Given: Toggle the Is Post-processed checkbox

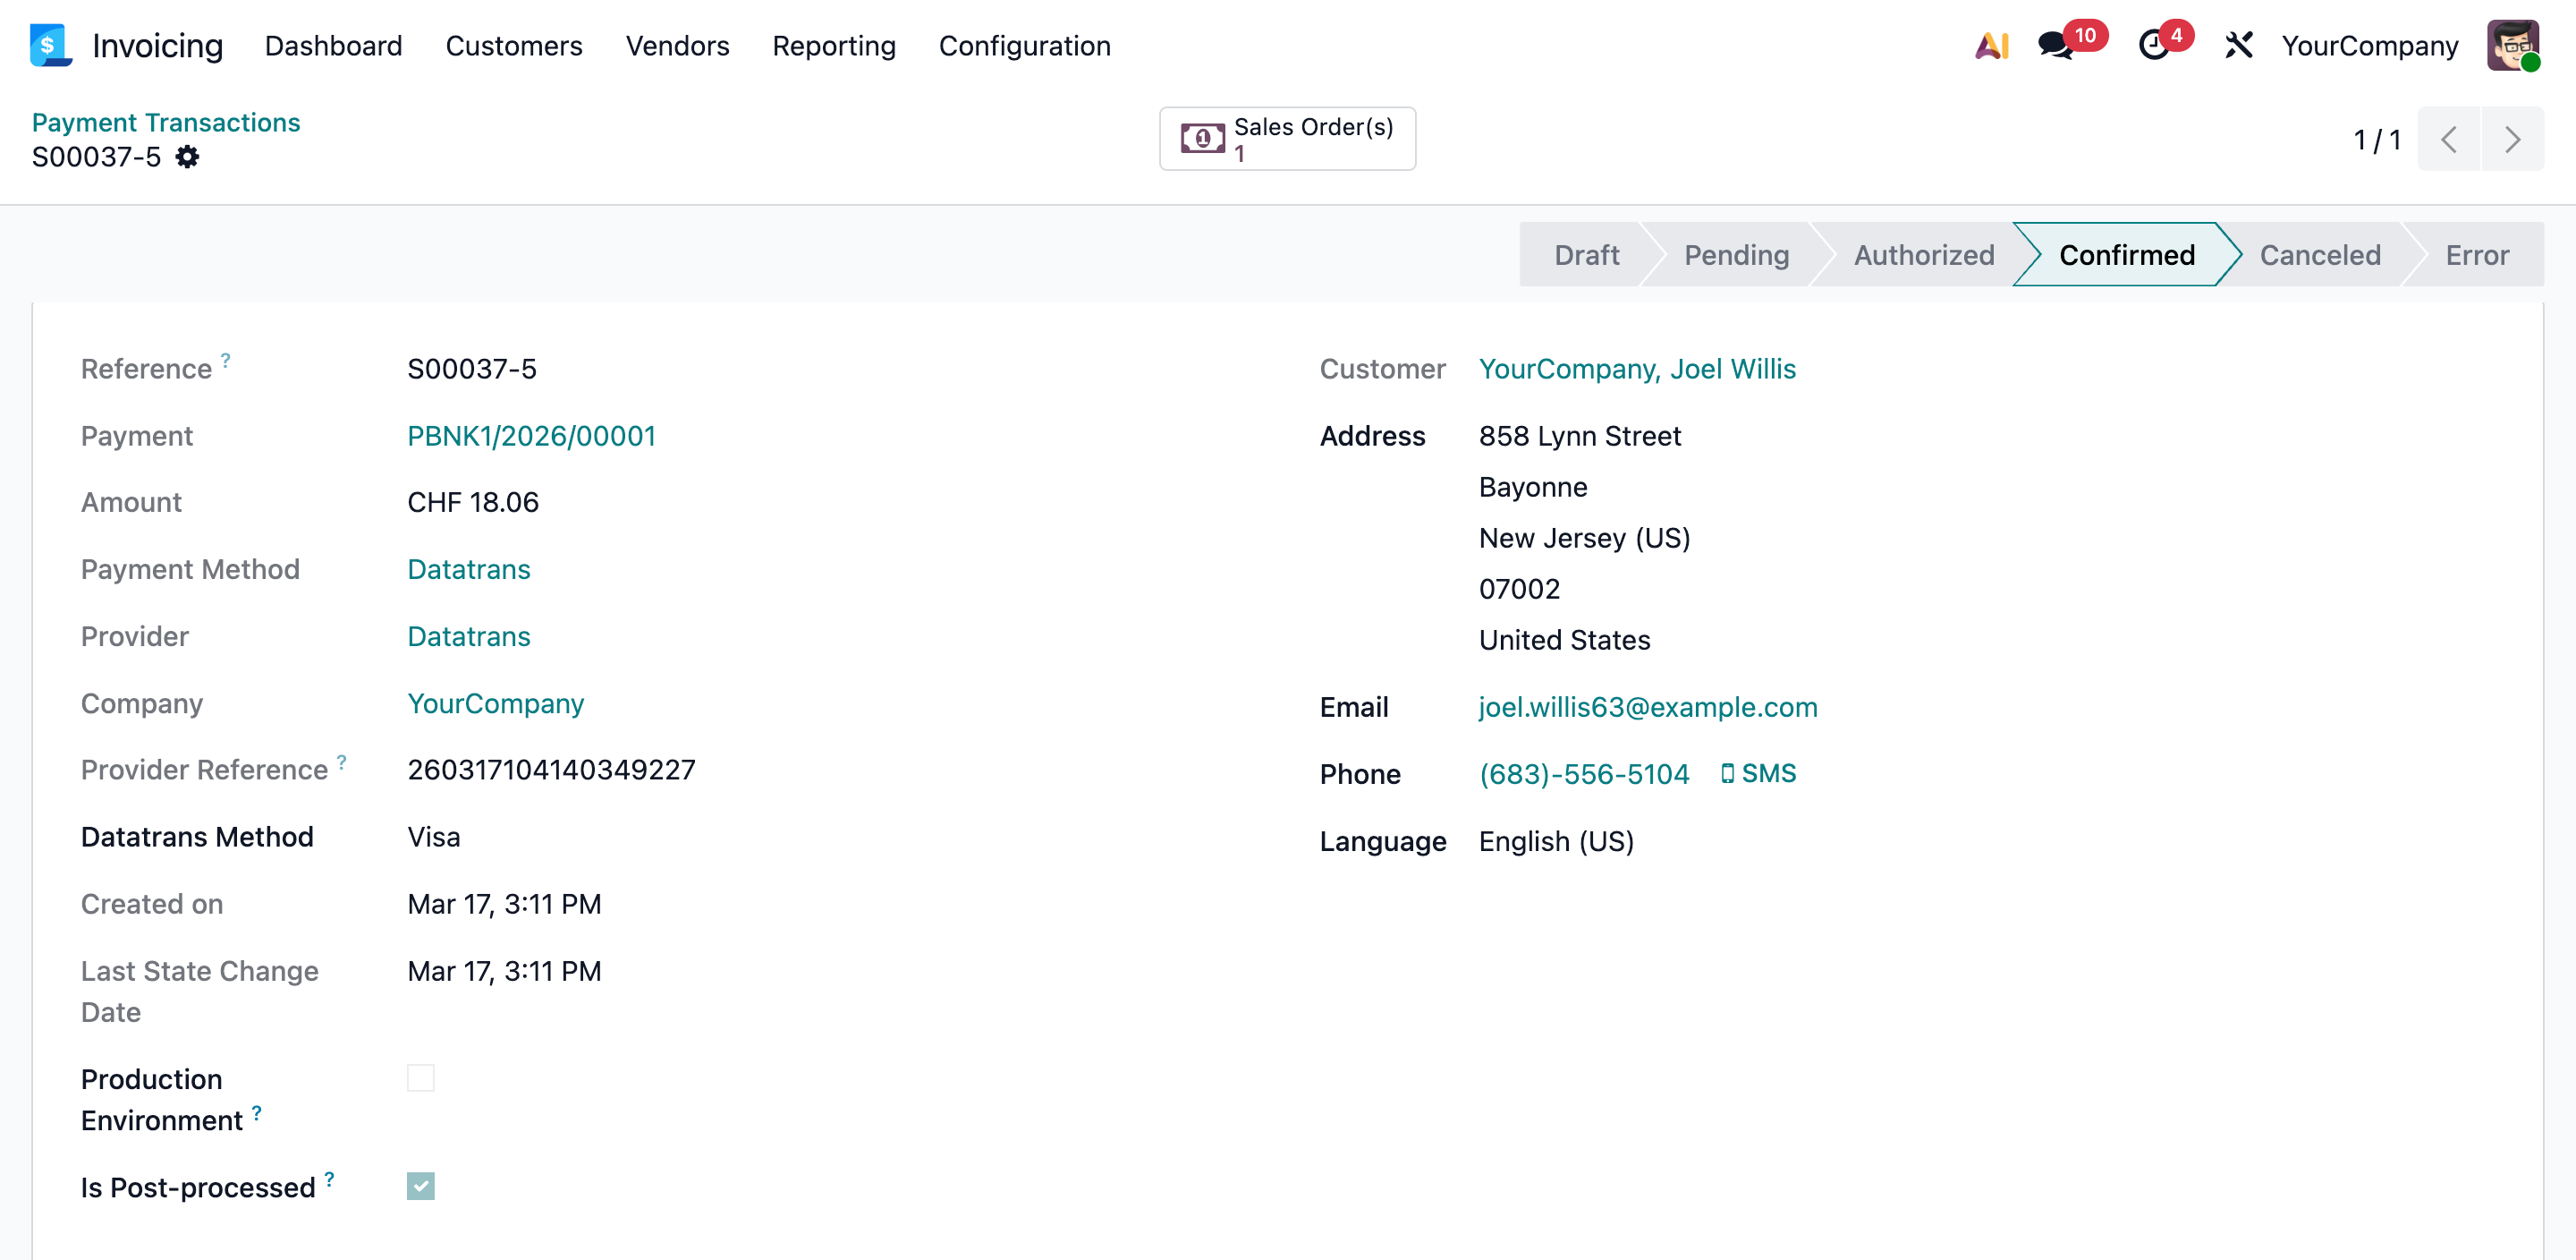Looking at the screenshot, I should [x=421, y=1186].
